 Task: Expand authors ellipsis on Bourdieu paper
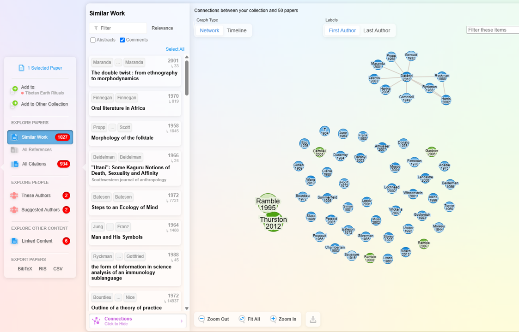click(x=118, y=297)
